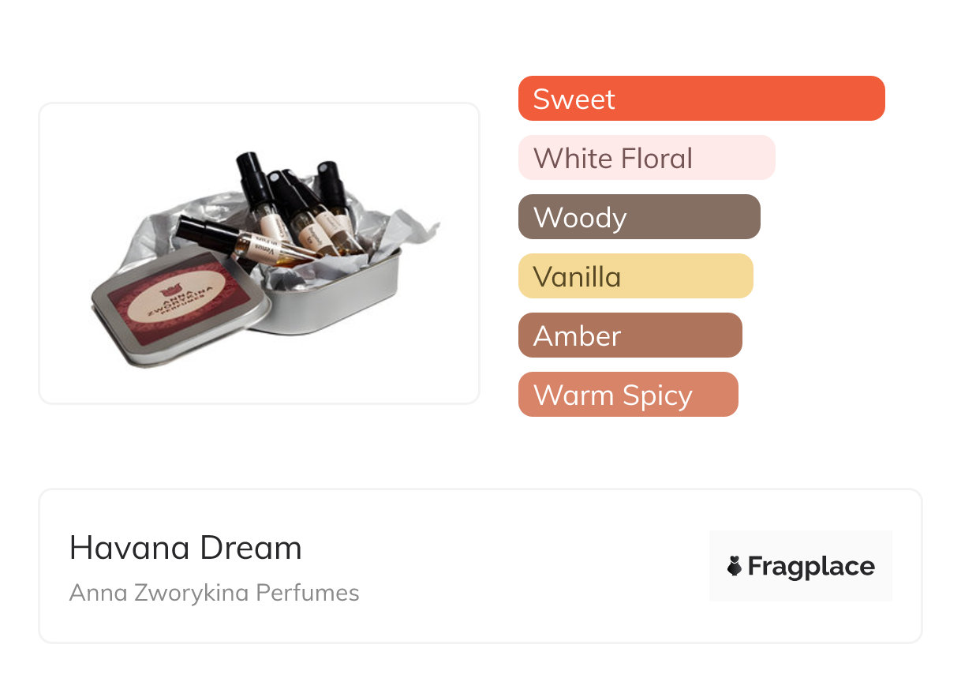Pick the Amber accord bar
Screen dimensions: 961x682
630,335
